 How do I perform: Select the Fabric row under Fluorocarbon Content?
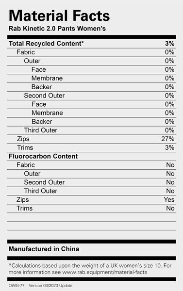pos(92,165)
